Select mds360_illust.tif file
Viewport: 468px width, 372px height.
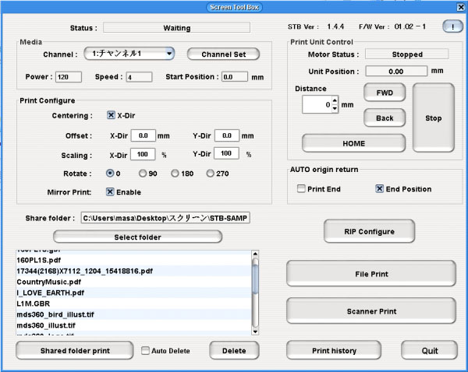pyautogui.click(x=133, y=325)
